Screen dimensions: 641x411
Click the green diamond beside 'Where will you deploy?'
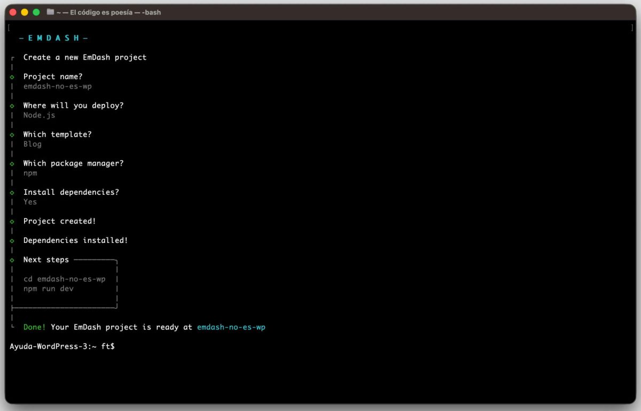12,106
